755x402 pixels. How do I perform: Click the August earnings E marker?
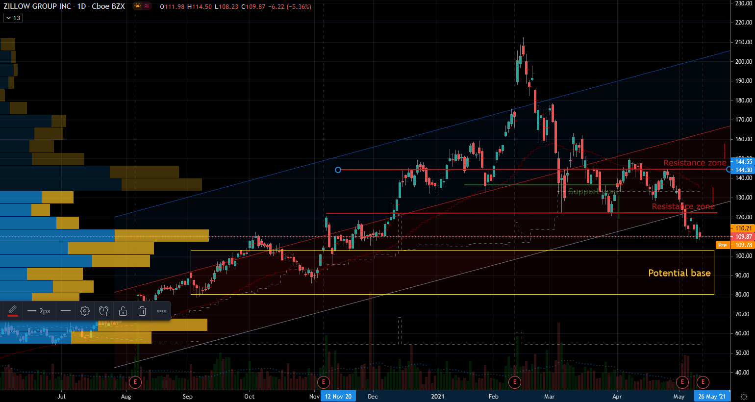135,382
